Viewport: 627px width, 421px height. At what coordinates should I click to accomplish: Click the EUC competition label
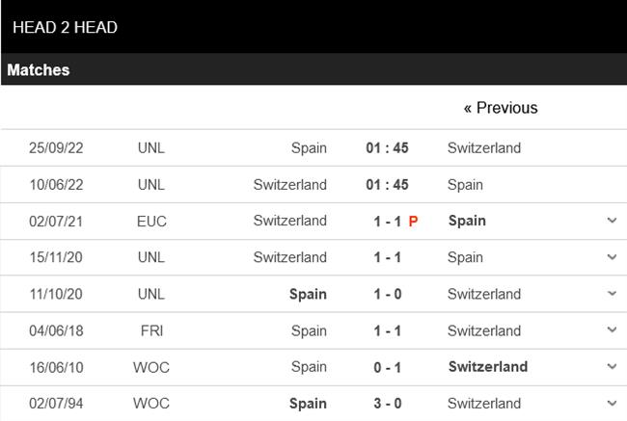[x=151, y=222]
